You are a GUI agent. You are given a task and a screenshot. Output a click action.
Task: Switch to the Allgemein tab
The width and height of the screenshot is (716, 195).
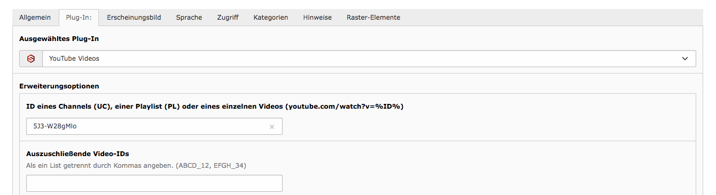tap(35, 18)
